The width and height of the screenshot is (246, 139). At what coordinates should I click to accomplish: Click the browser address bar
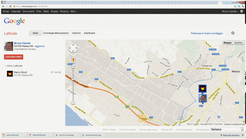(x=122, y=6)
